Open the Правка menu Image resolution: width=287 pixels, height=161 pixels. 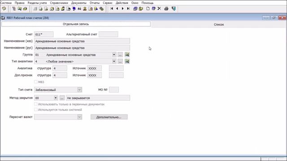coord(19,3)
